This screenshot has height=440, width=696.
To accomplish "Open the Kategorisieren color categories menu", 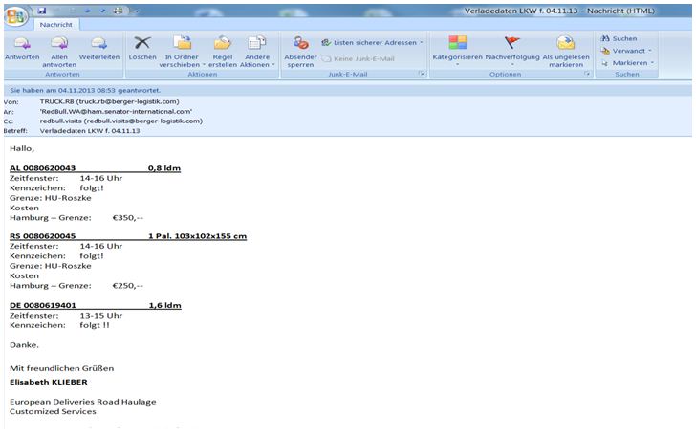I will 457,51.
